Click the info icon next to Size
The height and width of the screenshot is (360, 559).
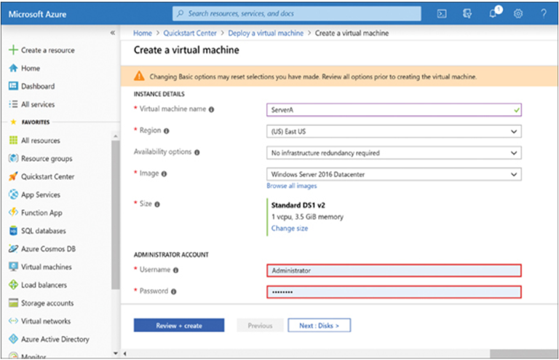click(x=157, y=204)
